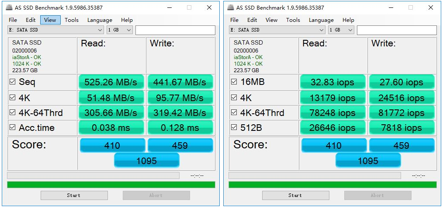Open Edit menu in left window

click(x=31, y=20)
